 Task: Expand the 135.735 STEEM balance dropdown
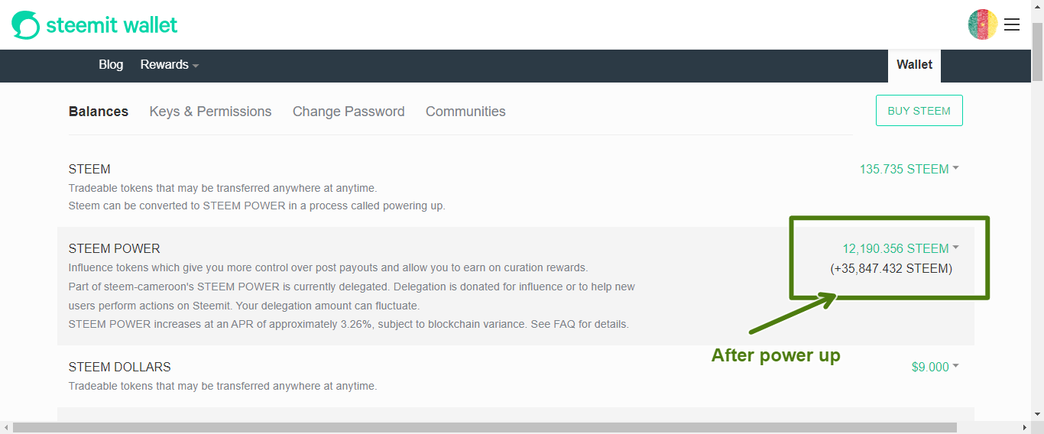point(909,169)
